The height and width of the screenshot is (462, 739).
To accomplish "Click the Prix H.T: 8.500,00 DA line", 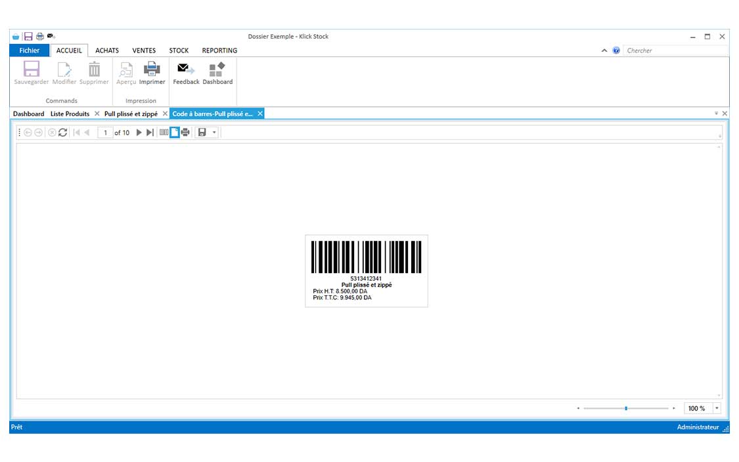I will [340, 291].
